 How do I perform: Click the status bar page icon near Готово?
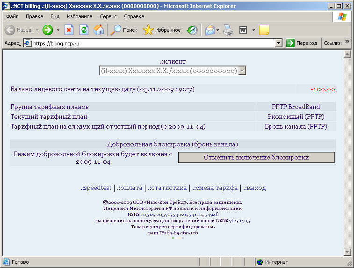pyautogui.click(x=6, y=262)
